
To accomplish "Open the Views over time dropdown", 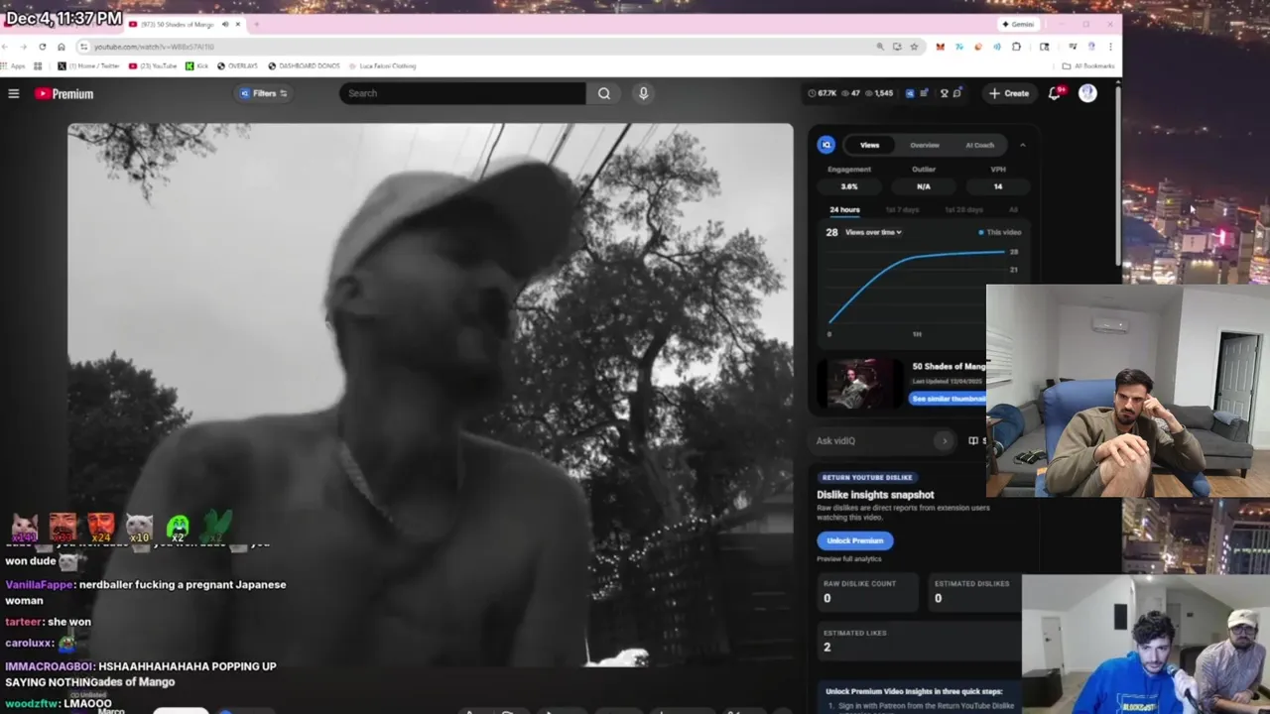I will pyautogui.click(x=873, y=232).
